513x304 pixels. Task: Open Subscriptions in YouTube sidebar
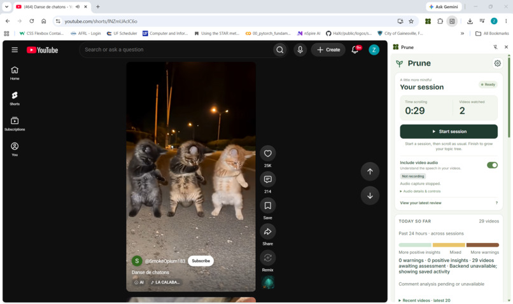click(x=15, y=124)
